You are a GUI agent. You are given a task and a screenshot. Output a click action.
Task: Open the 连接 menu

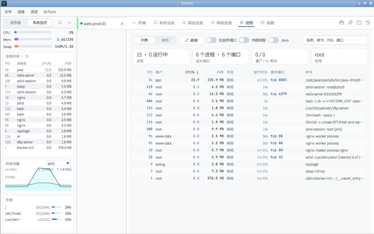pyautogui.click(x=21, y=12)
